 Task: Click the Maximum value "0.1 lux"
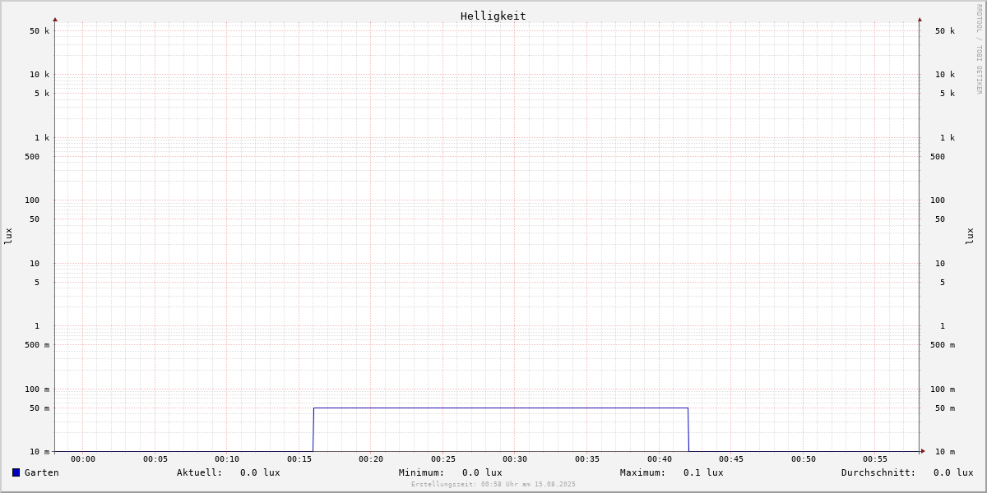703,472
